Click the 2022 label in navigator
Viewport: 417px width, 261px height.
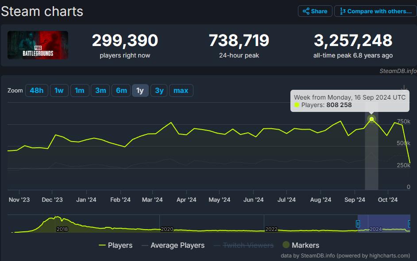point(271,229)
